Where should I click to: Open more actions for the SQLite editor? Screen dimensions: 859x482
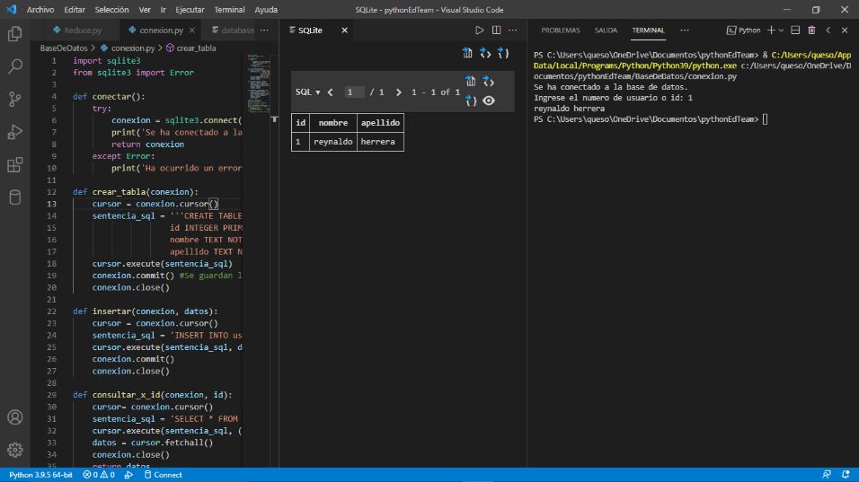point(513,31)
